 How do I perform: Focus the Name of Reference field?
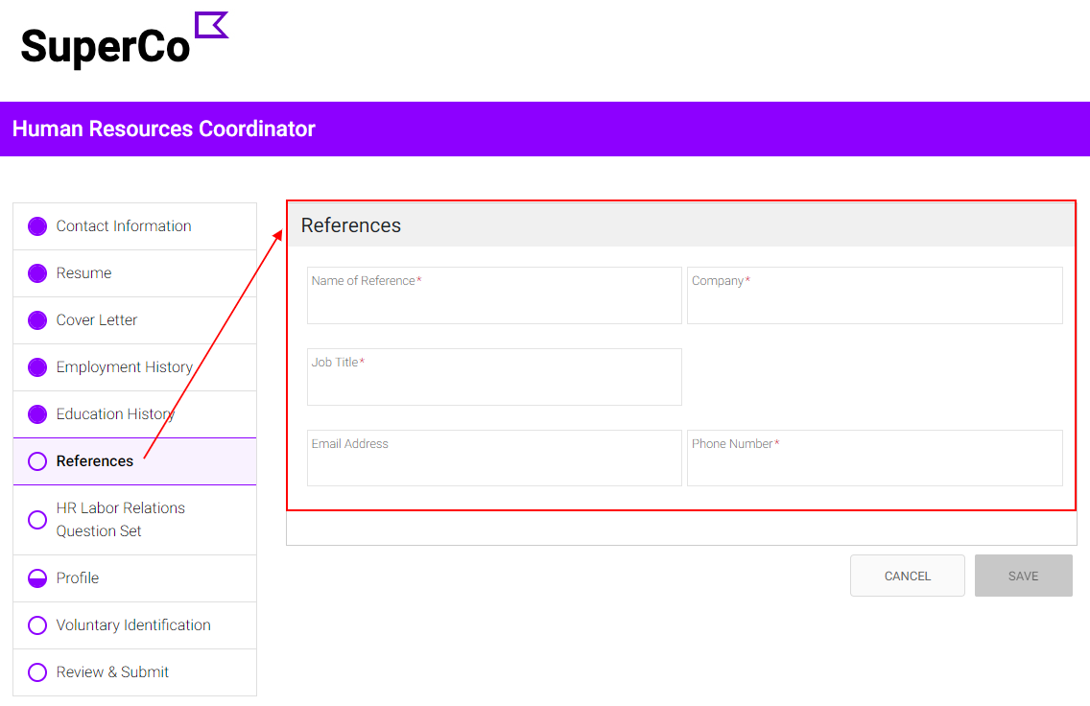[x=494, y=295]
